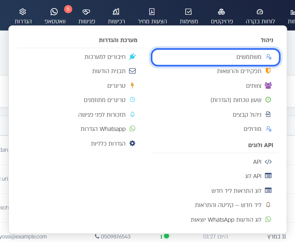This screenshot has width=295, height=242.
Task: Click the purple group icon beside צוותים
Action: [x=268, y=85]
